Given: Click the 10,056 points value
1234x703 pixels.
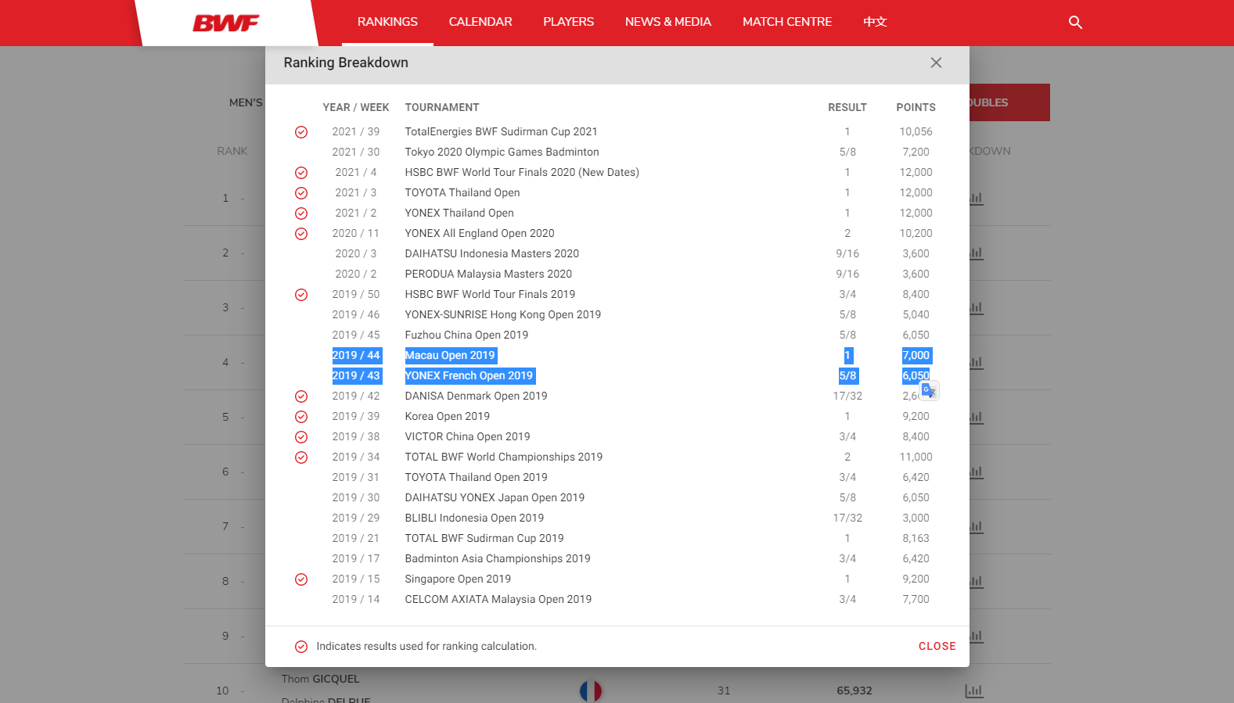Looking at the screenshot, I should [x=916, y=131].
